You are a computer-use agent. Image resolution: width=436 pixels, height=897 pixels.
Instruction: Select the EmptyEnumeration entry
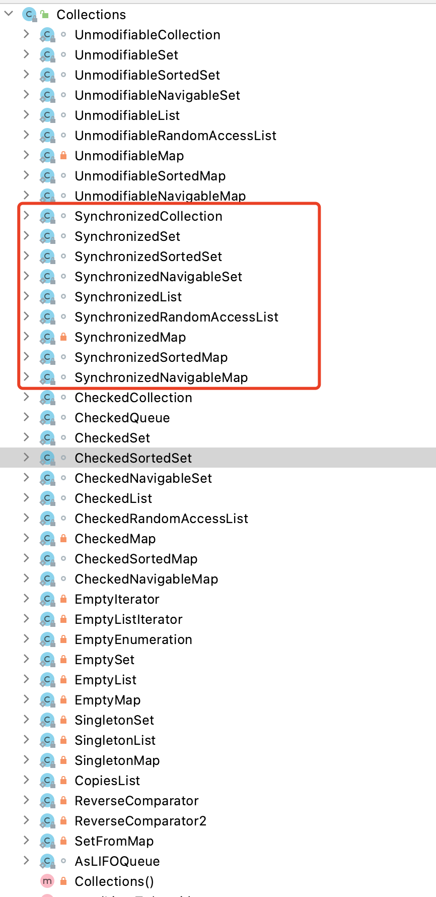(x=133, y=639)
